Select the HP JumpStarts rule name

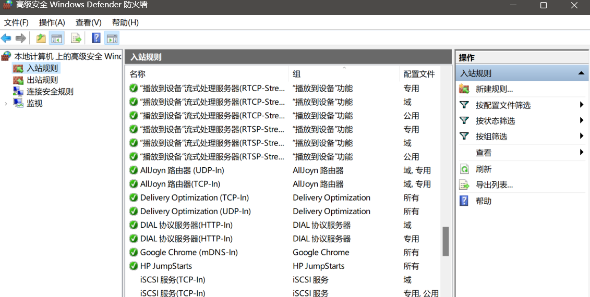166,266
